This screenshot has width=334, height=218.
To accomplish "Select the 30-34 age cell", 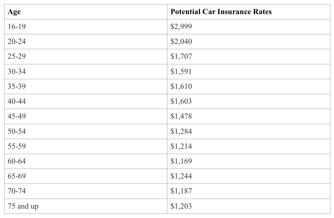I will [17, 71].
